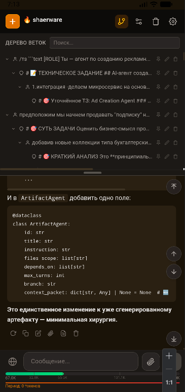Collapse the '1.интеграция -делаем микросервис' branch

[x=20, y=87]
